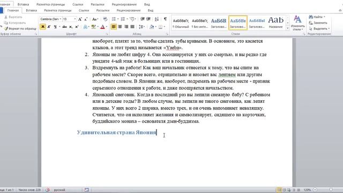Expand styles gallery More arrow
The width and height of the screenshot is (343, 193).
coord(288,28)
